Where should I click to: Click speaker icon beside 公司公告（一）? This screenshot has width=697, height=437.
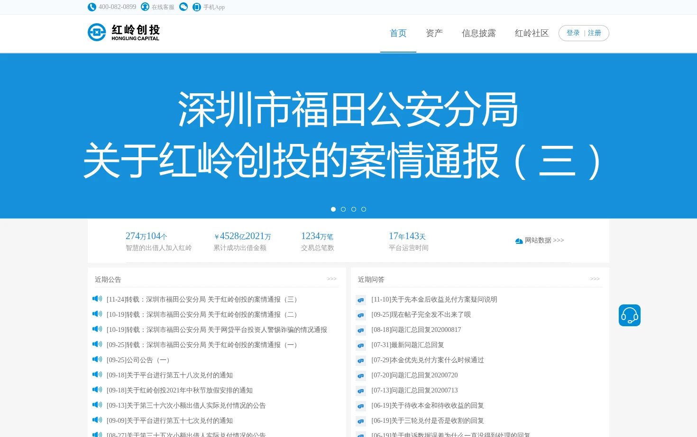(x=97, y=359)
